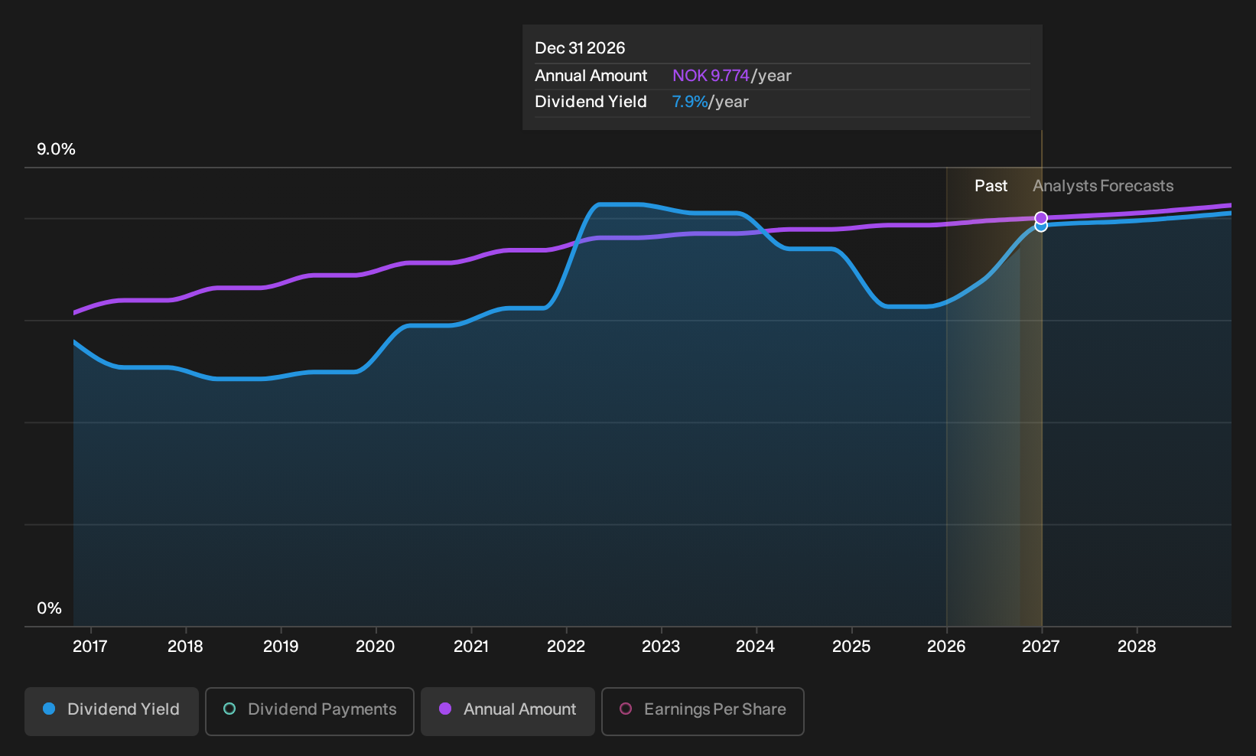Click the Annual Amount label in tooltip
The width and height of the screenshot is (1256, 756).
coord(591,76)
